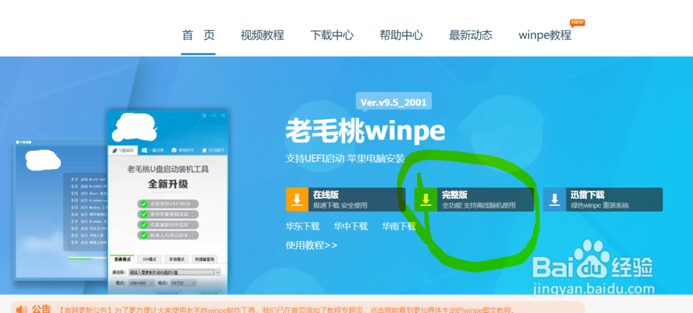Open the 快捷键查询 tab in the tool preview
Screen dimensions: 693x313
pos(204,259)
